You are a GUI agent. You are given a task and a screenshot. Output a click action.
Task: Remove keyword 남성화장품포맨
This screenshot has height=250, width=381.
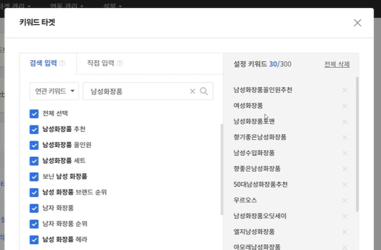pos(345,121)
